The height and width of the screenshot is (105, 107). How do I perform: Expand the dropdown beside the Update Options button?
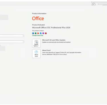tap(23, 42)
